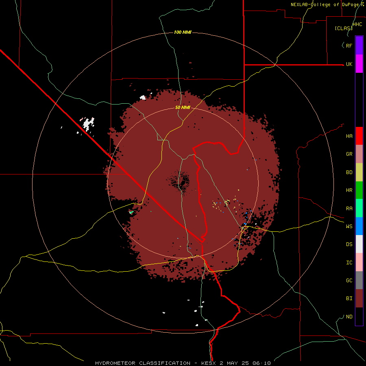Click the NEXLAB-College of DuPage credit text

coord(327,4)
